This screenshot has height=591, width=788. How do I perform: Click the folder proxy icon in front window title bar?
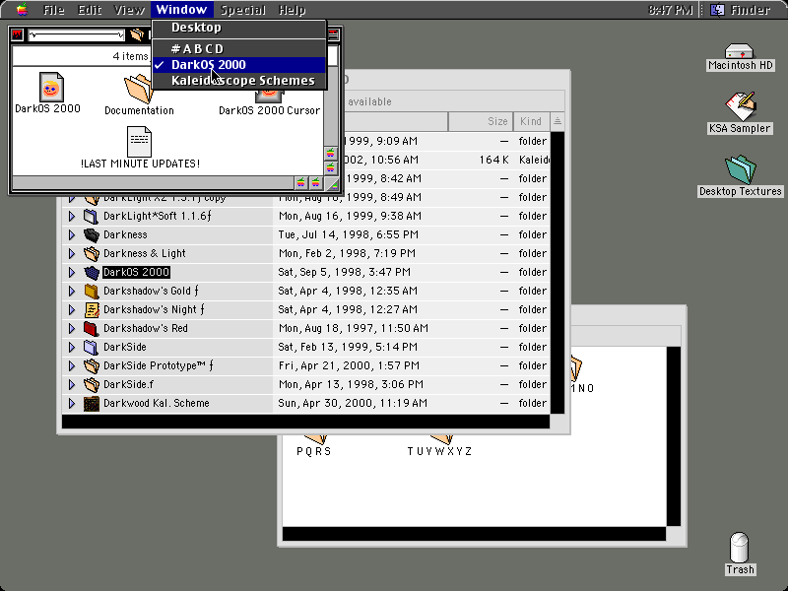point(137,34)
